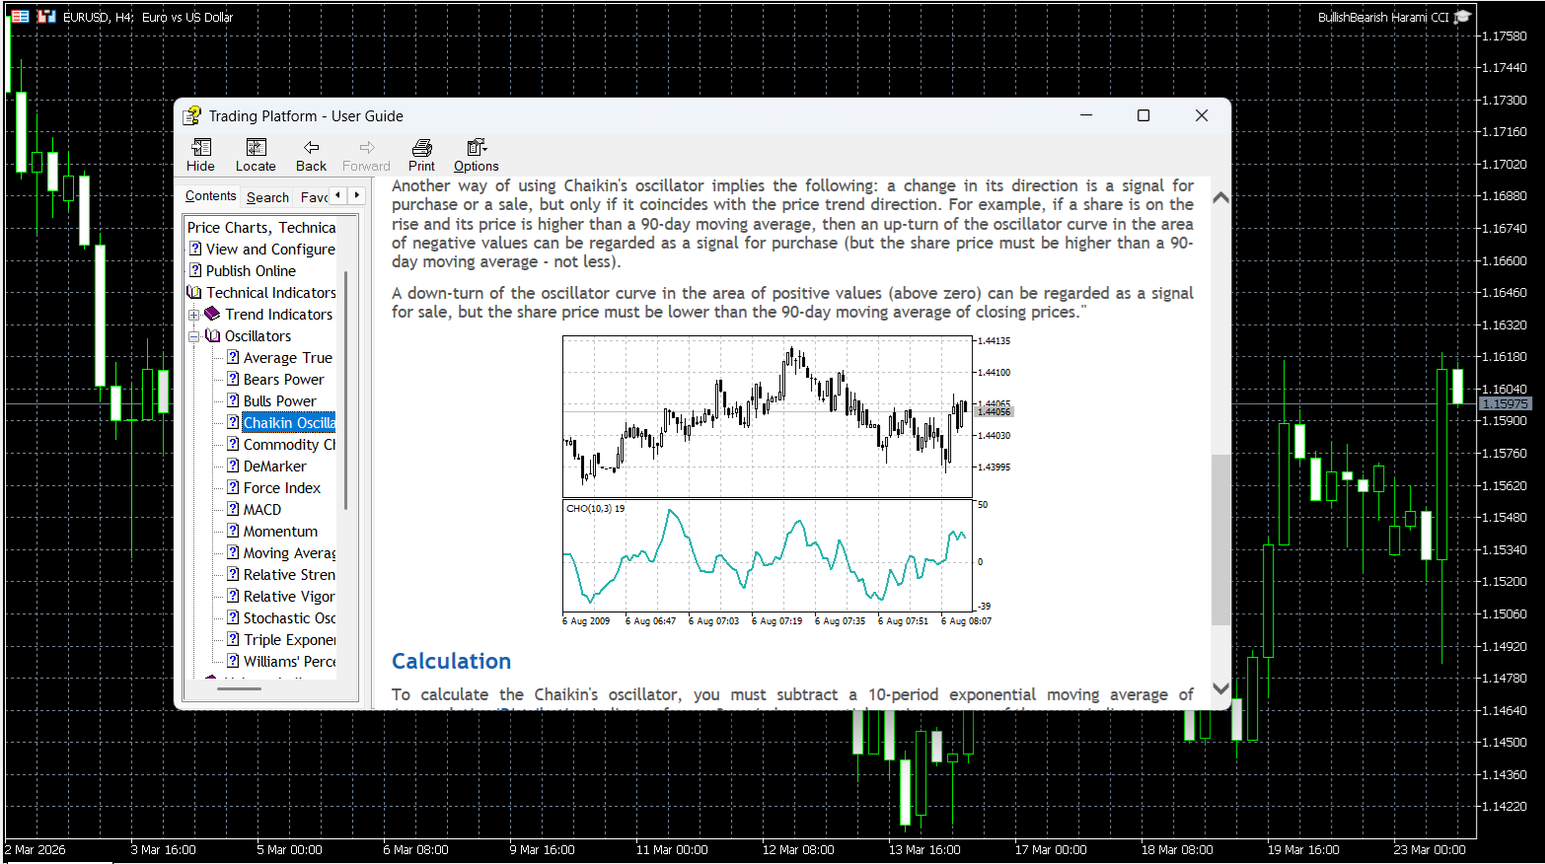Click the graduation cap icon by Harami CCI

1463,17
